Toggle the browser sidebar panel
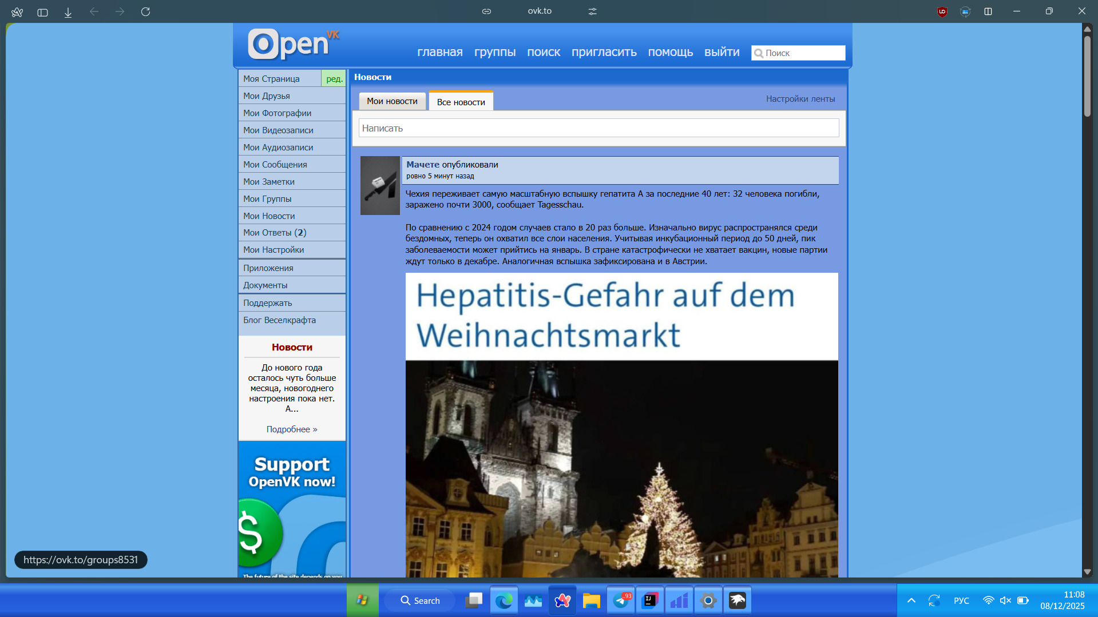 42,12
